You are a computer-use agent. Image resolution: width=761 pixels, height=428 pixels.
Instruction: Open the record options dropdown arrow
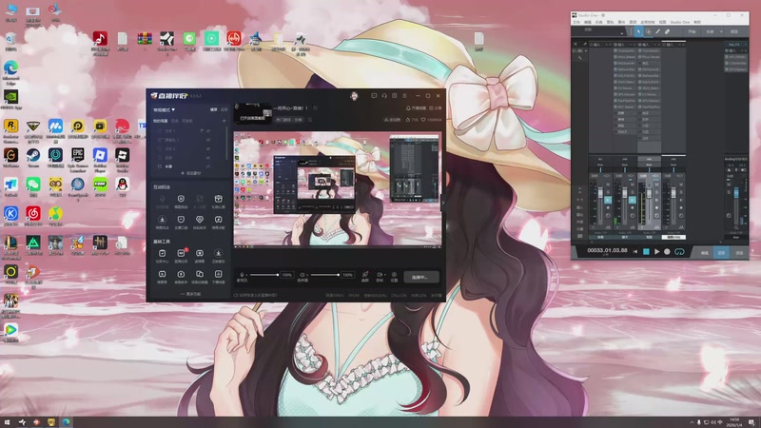point(385,275)
